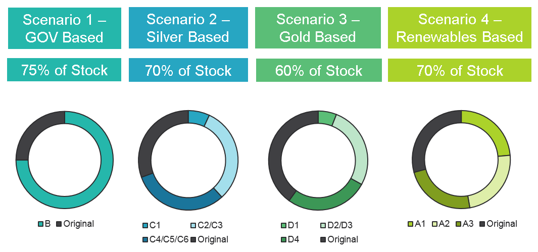Click the lime green 70% of Stock label

pyautogui.click(x=460, y=70)
